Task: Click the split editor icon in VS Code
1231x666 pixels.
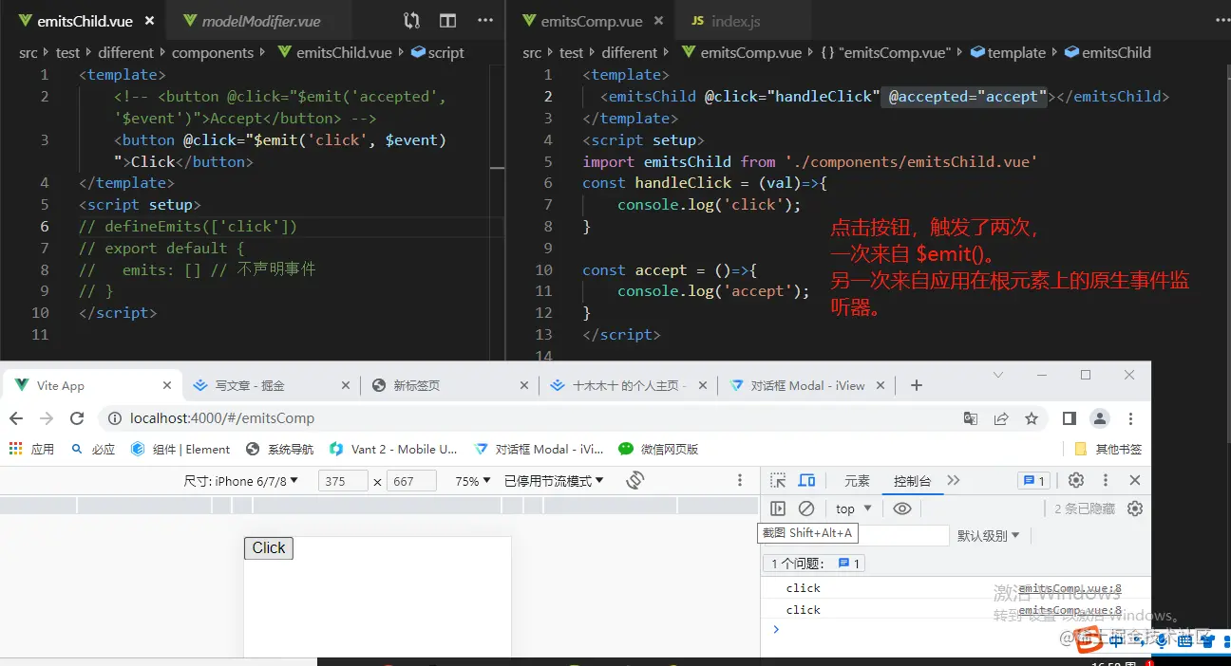Action: (447, 21)
